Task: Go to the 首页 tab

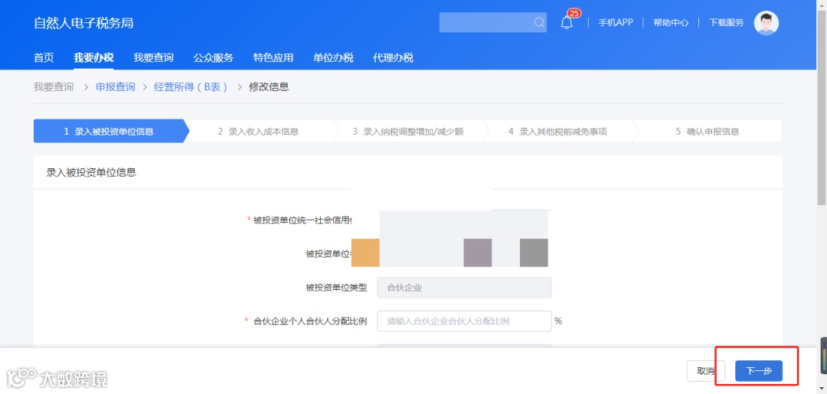Action: click(44, 57)
